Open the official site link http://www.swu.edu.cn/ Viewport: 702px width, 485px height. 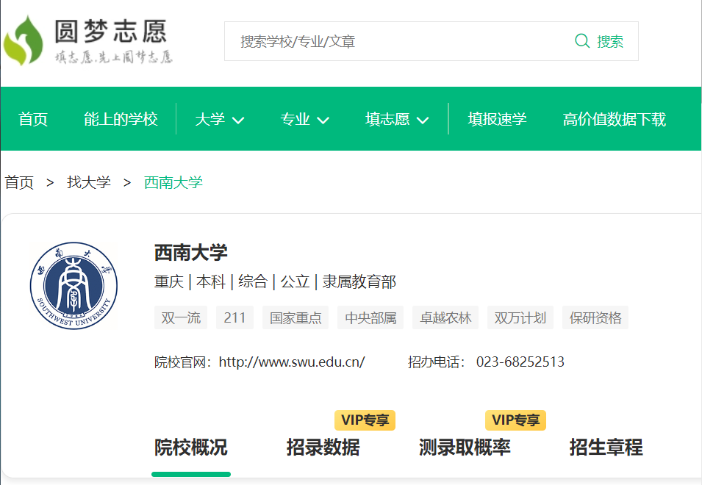click(x=292, y=362)
